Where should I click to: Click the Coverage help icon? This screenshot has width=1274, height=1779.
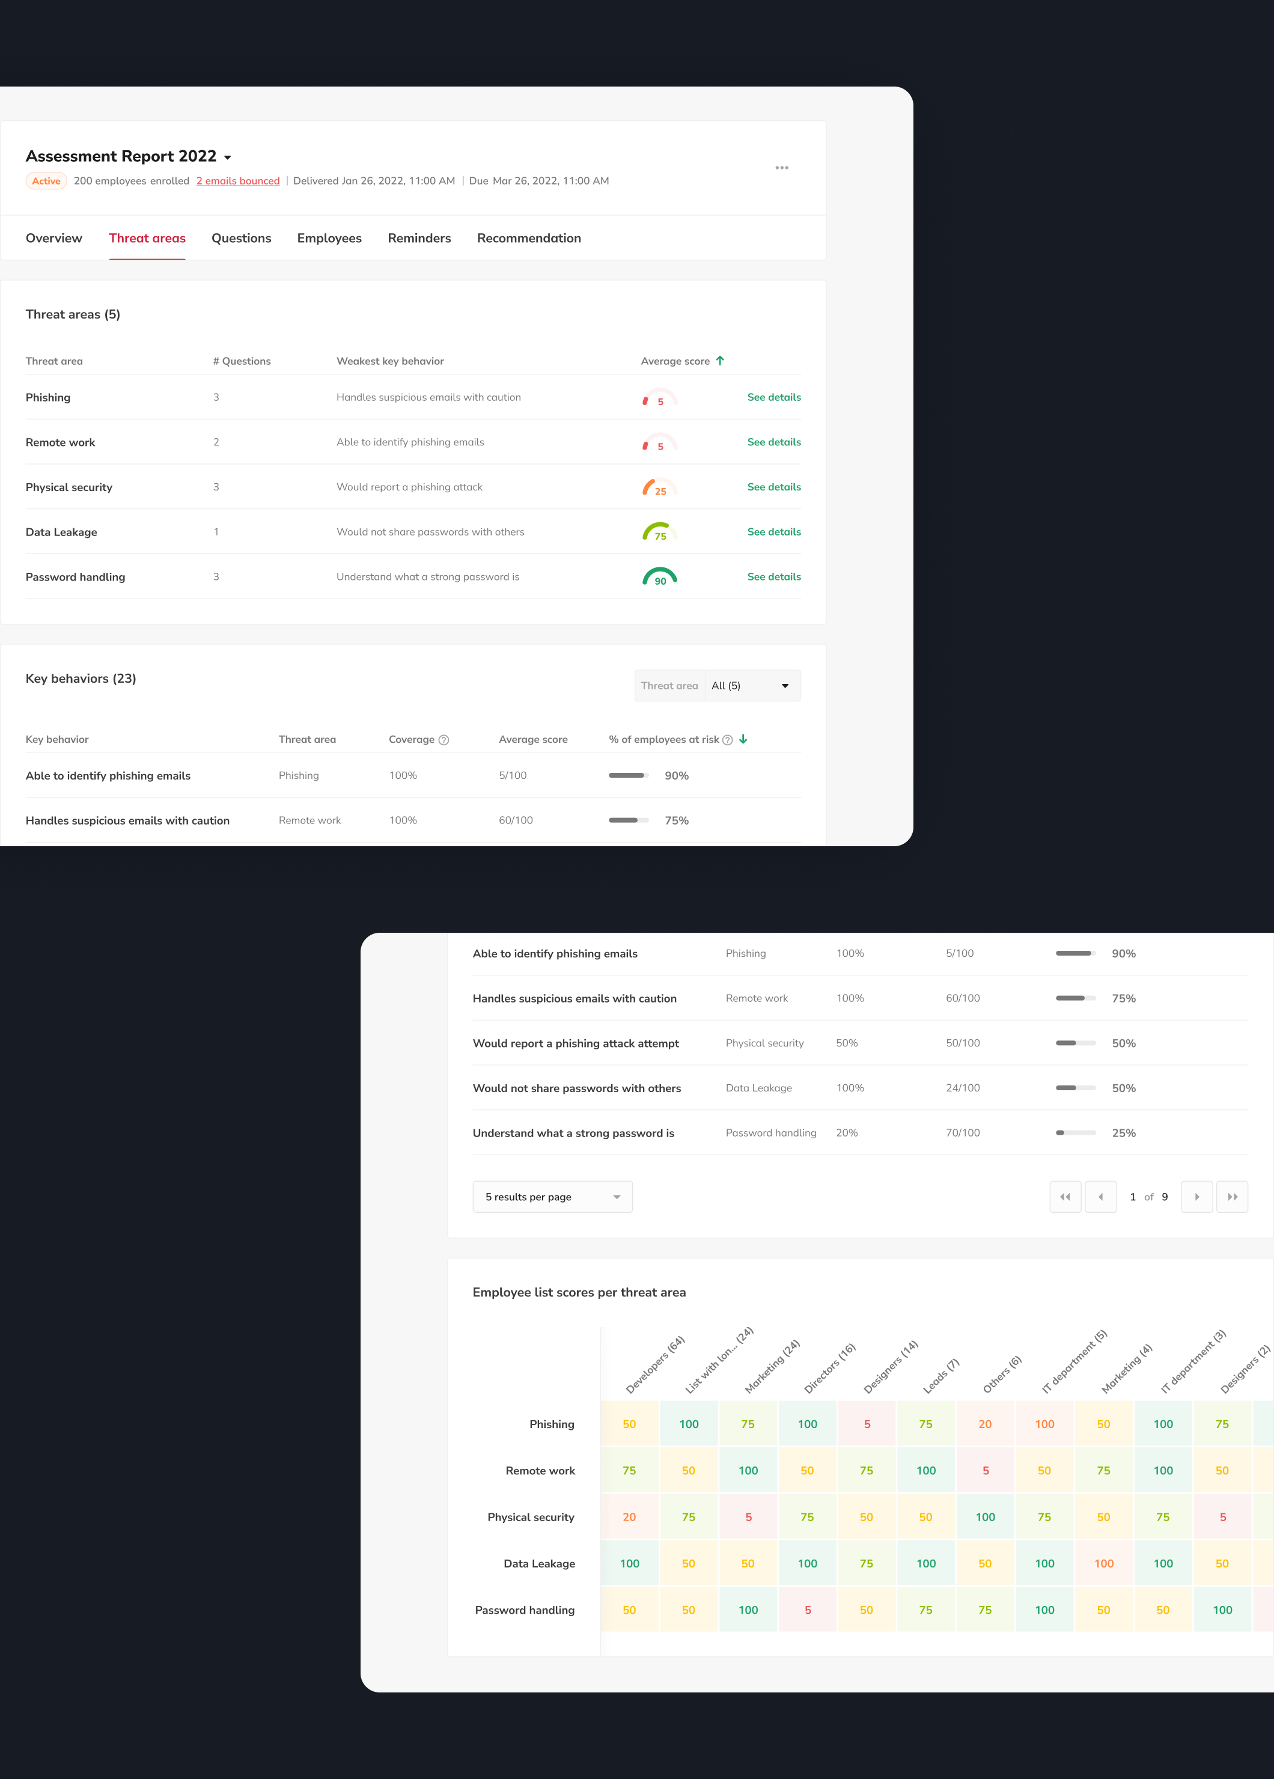click(443, 739)
